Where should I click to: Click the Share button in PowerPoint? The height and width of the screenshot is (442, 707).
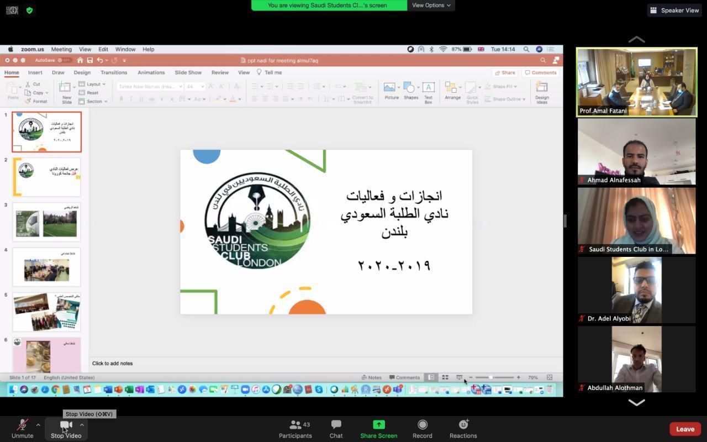505,72
